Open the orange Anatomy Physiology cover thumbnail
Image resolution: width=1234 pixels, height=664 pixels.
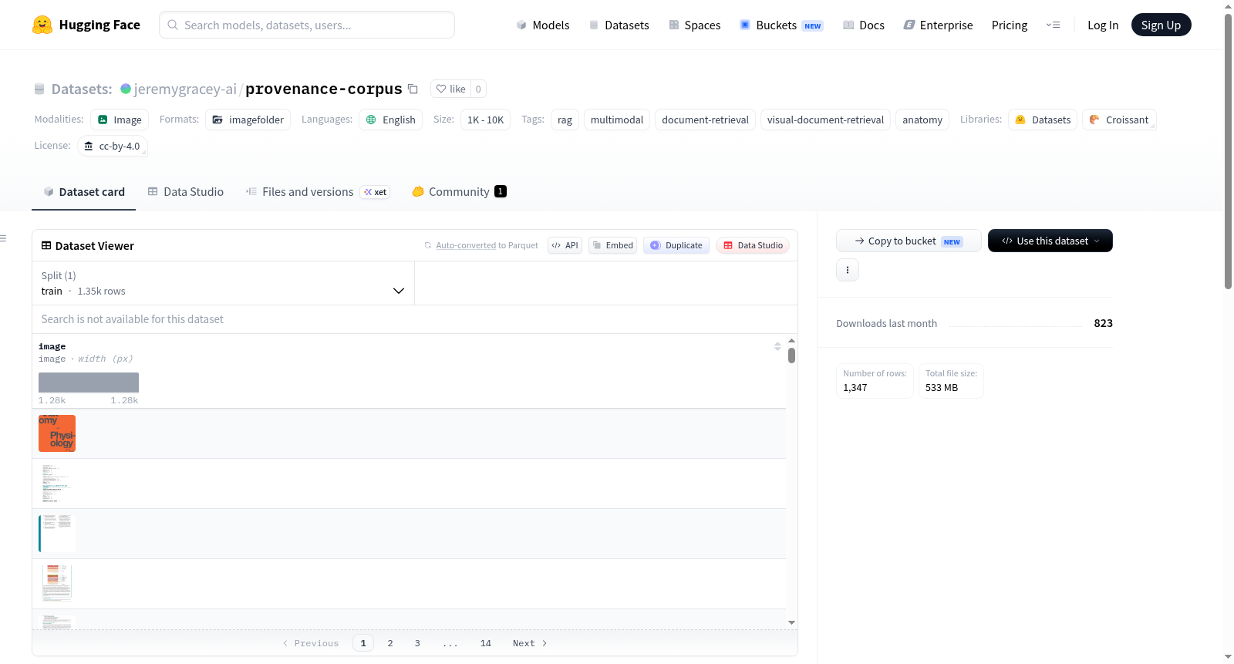coord(57,433)
